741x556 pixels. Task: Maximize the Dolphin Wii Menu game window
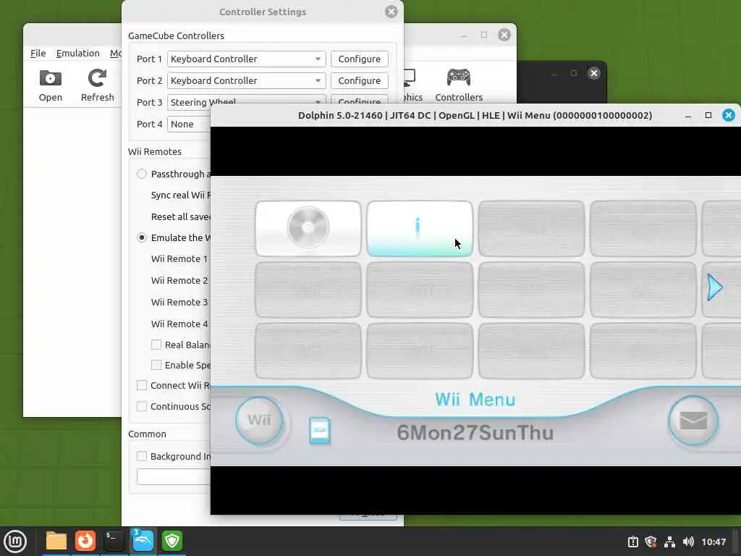(x=708, y=115)
